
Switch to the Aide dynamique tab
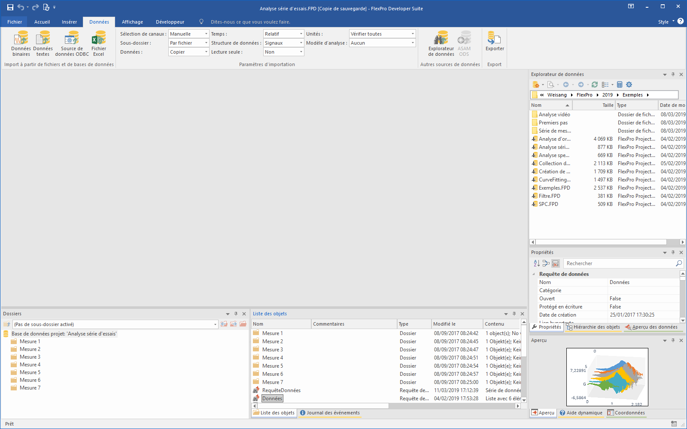coord(581,413)
